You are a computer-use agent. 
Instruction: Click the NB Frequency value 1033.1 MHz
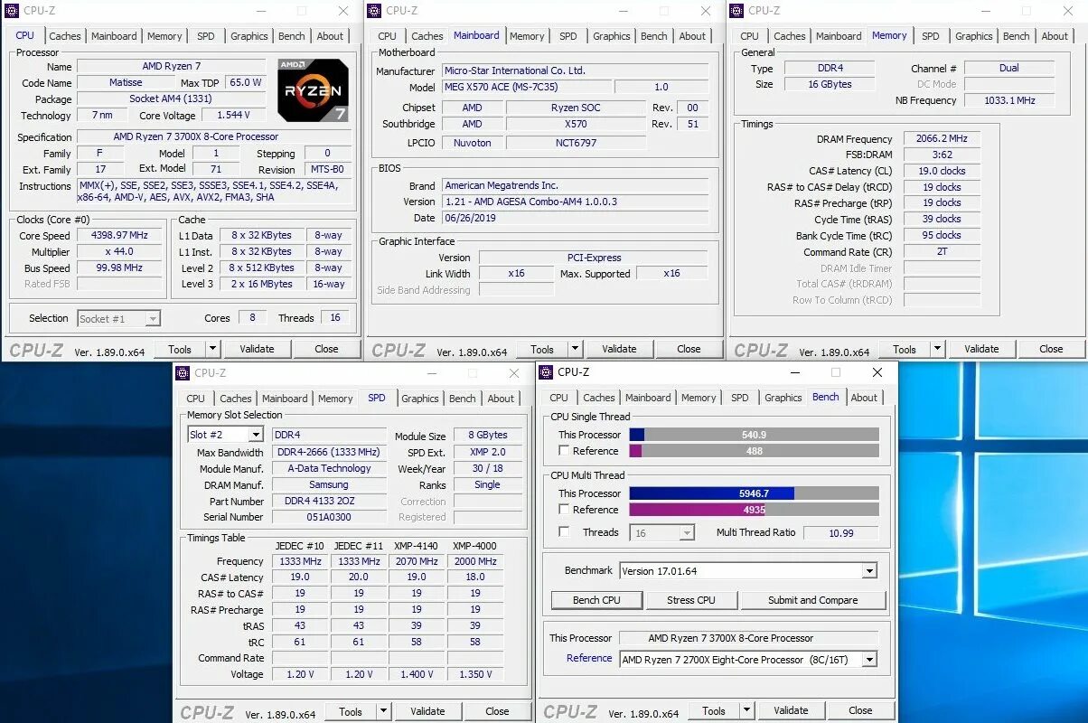(x=1009, y=100)
